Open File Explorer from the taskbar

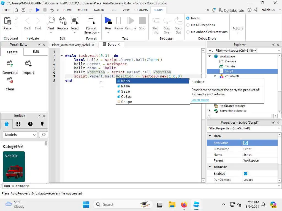(x=172, y=204)
